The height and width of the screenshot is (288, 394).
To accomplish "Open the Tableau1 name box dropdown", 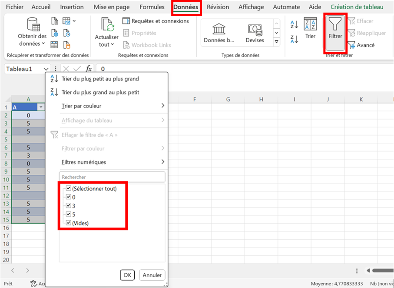I will (46, 69).
